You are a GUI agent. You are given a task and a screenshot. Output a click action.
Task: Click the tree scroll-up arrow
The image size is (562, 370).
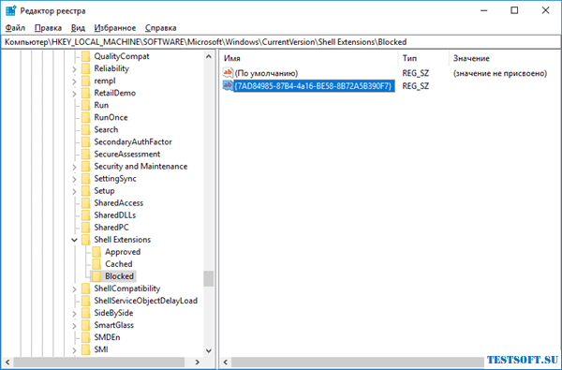(209, 56)
